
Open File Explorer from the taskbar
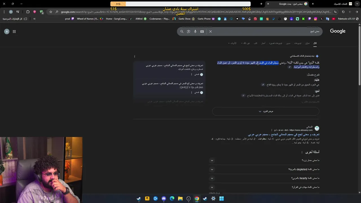pos(180,198)
